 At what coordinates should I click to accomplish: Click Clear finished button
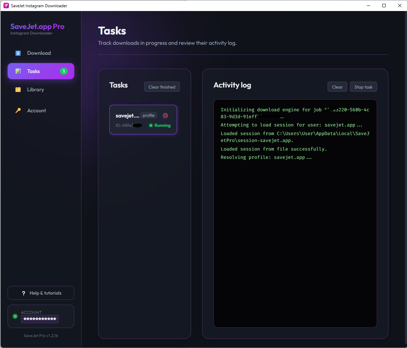tap(162, 87)
